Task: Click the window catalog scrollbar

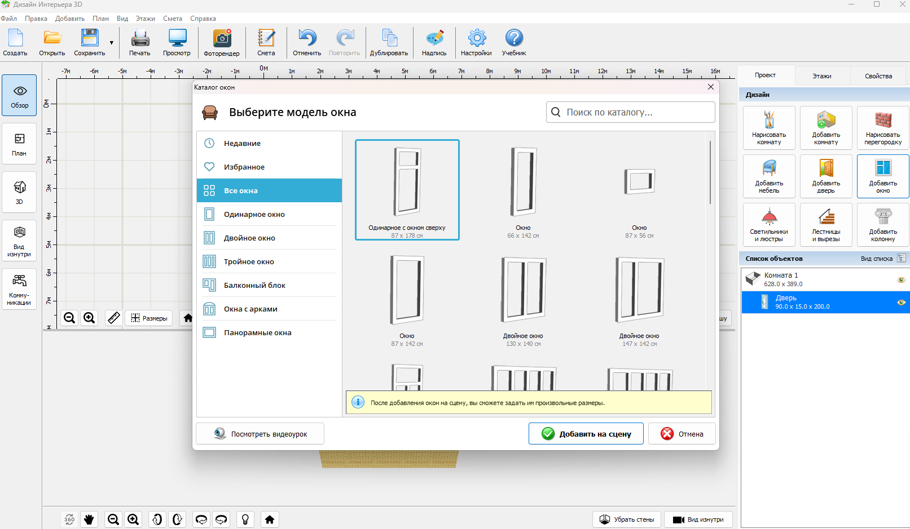Action: click(x=710, y=172)
